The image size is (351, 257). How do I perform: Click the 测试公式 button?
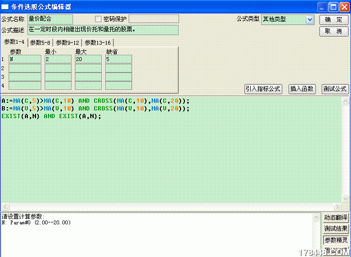[335, 89]
